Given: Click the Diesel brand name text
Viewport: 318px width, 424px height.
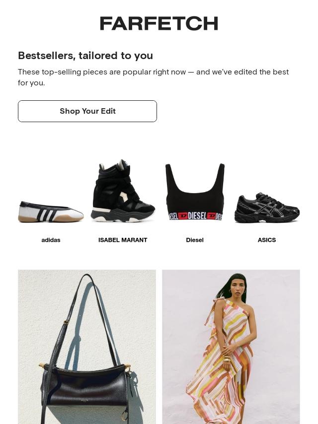Looking at the screenshot, I should click(195, 240).
